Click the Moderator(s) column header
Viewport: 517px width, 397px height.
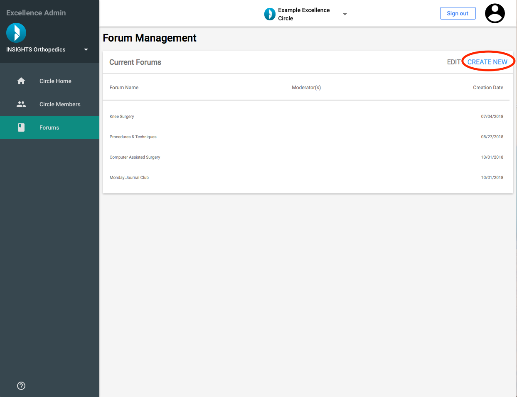pos(306,88)
